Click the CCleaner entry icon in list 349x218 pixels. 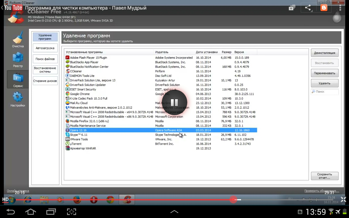[68, 71]
